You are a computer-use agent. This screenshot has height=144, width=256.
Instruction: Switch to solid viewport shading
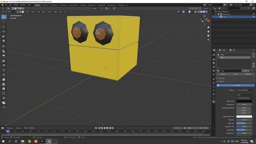pyautogui.click(x=201, y=12)
